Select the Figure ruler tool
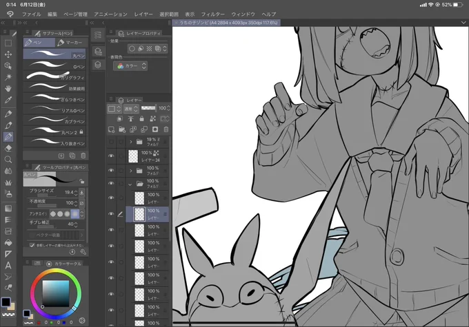Screen dimensions: 469x327 [x=8, y=254]
